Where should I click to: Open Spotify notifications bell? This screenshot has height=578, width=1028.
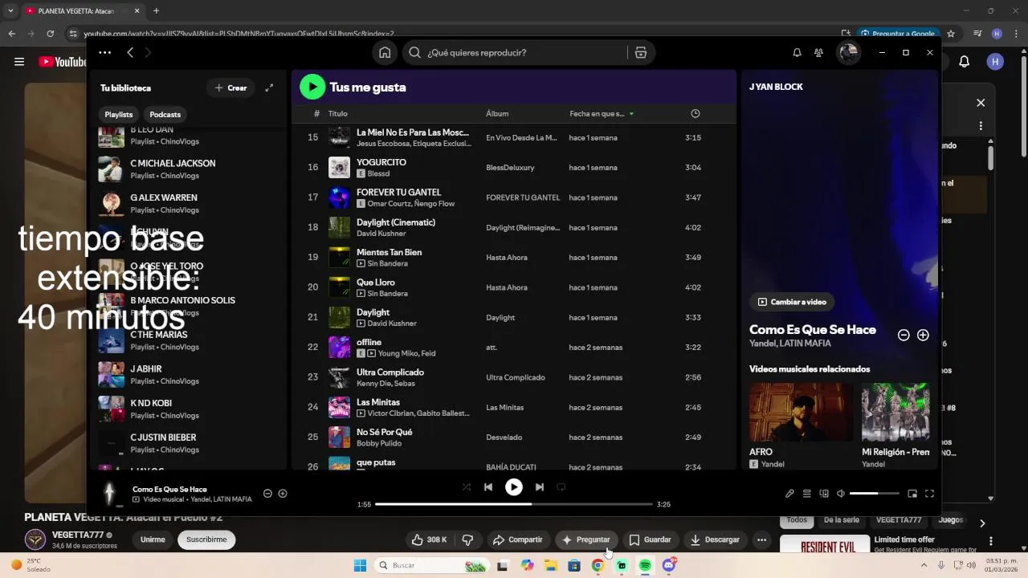click(x=797, y=53)
